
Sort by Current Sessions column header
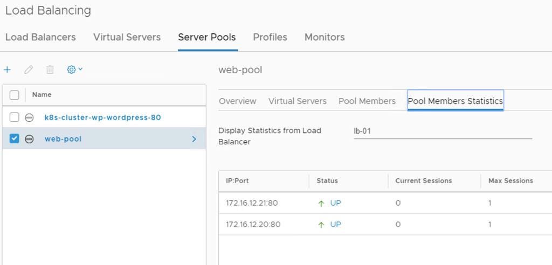coord(423,181)
